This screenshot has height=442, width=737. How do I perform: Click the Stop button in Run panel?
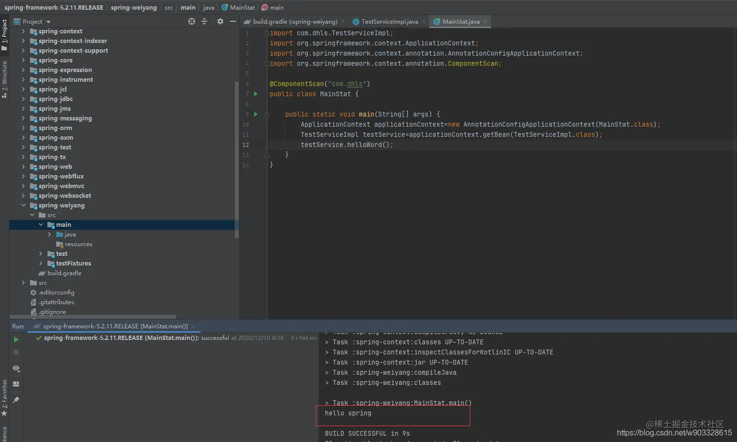(x=16, y=352)
